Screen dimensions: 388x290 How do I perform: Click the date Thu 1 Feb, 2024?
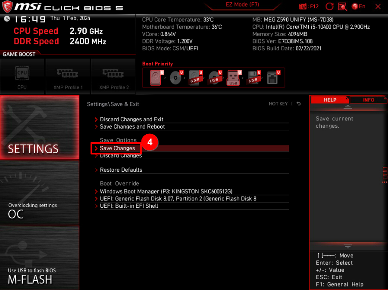click(70, 18)
